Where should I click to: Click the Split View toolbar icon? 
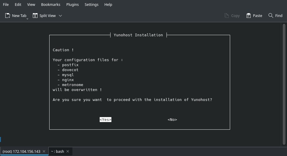(x=35, y=16)
